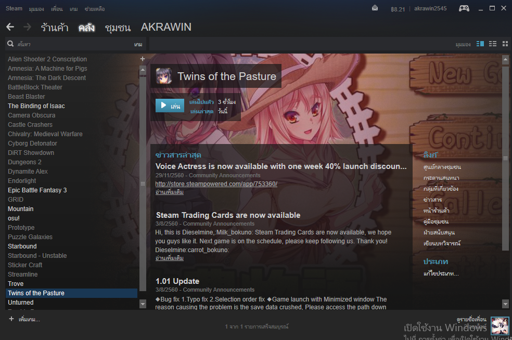Screen dimensions: 512x340
Task: Go to the คลัง library tab
Action: pos(86,27)
